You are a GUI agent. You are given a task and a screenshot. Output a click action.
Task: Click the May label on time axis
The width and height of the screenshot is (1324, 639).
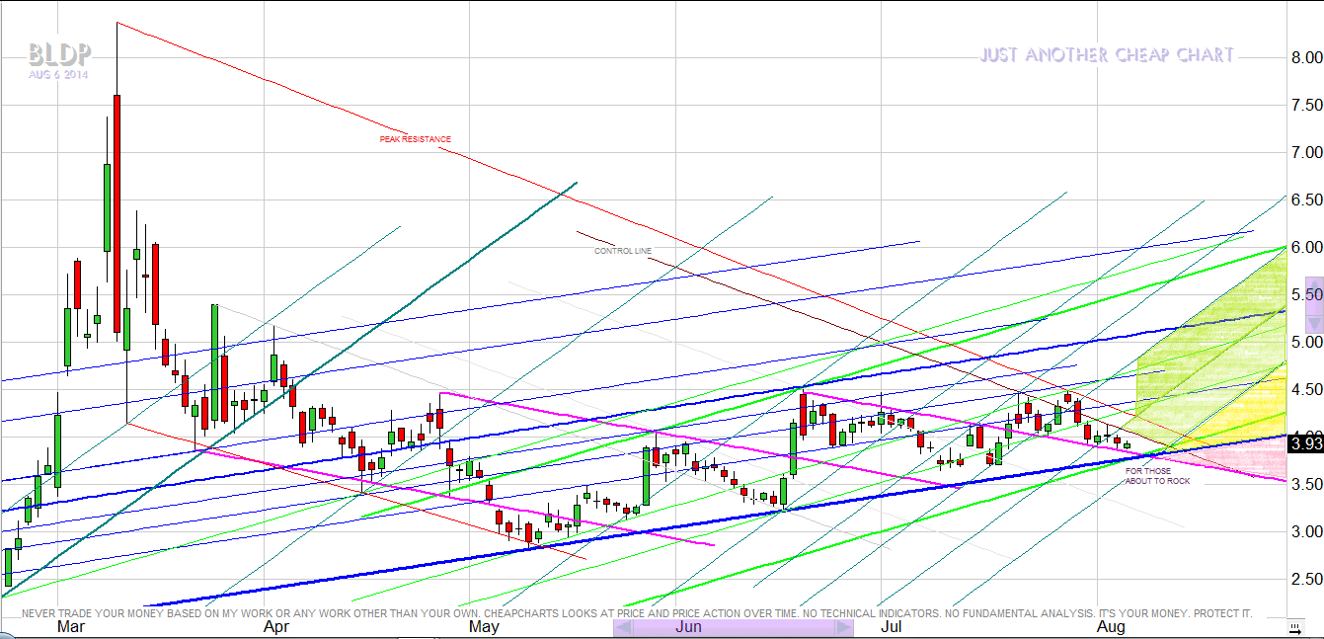click(484, 627)
